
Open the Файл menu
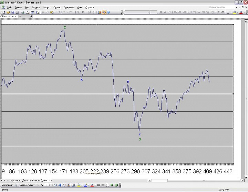tap(9, 7)
